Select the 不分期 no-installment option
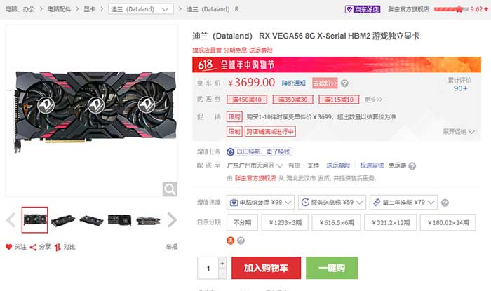Viewport: 491px width, 291px height. tap(243, 222)
